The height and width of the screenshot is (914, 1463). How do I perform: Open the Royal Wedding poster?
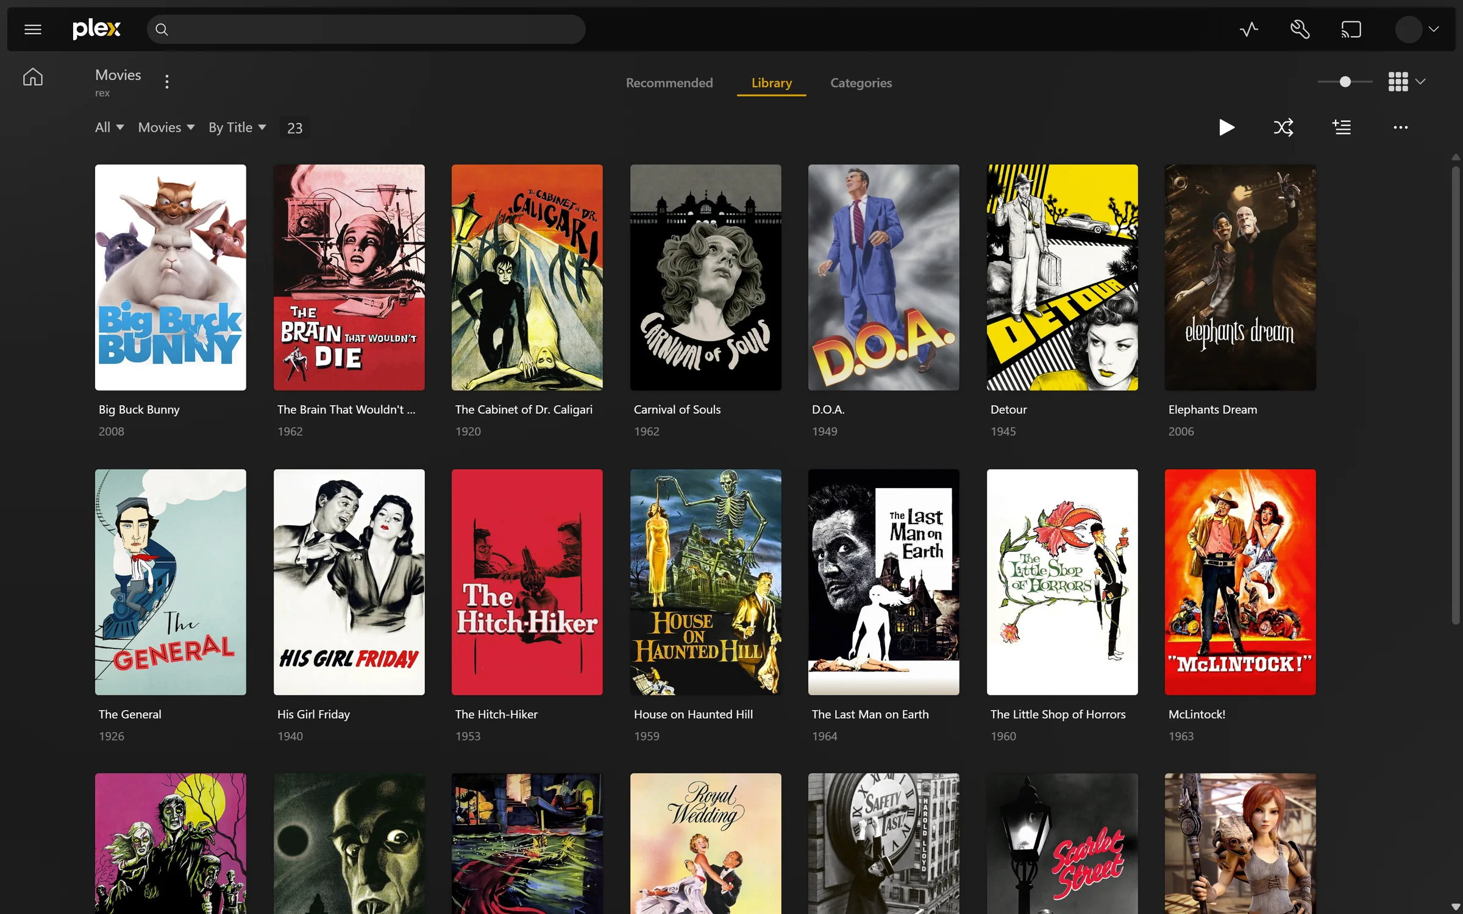click(705, 844)
